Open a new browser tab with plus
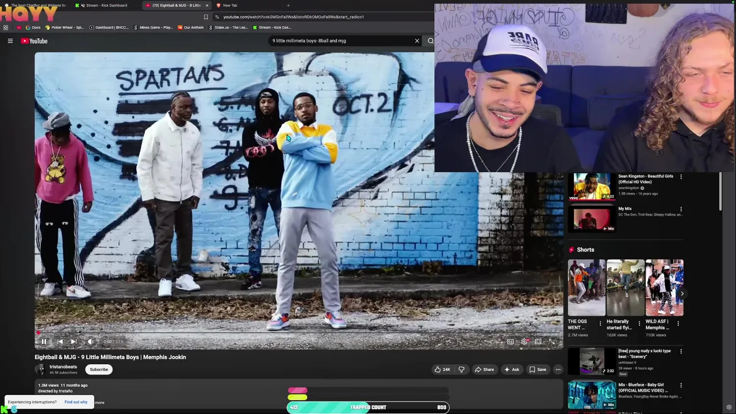Screen dimensions: 736x414 coord(288,5)
